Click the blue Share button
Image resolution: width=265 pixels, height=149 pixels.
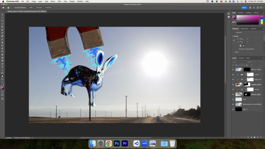pos(244,8)
